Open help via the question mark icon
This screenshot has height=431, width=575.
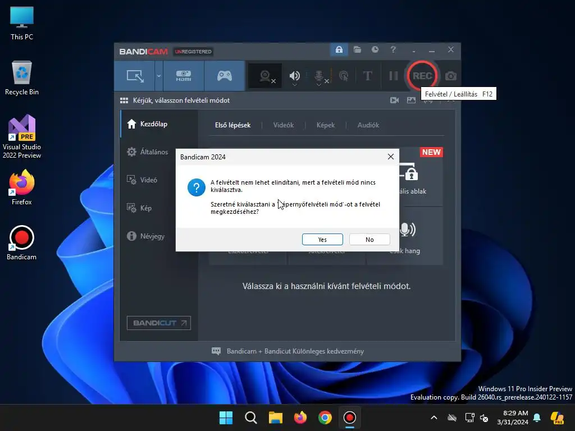click(393, 49)
